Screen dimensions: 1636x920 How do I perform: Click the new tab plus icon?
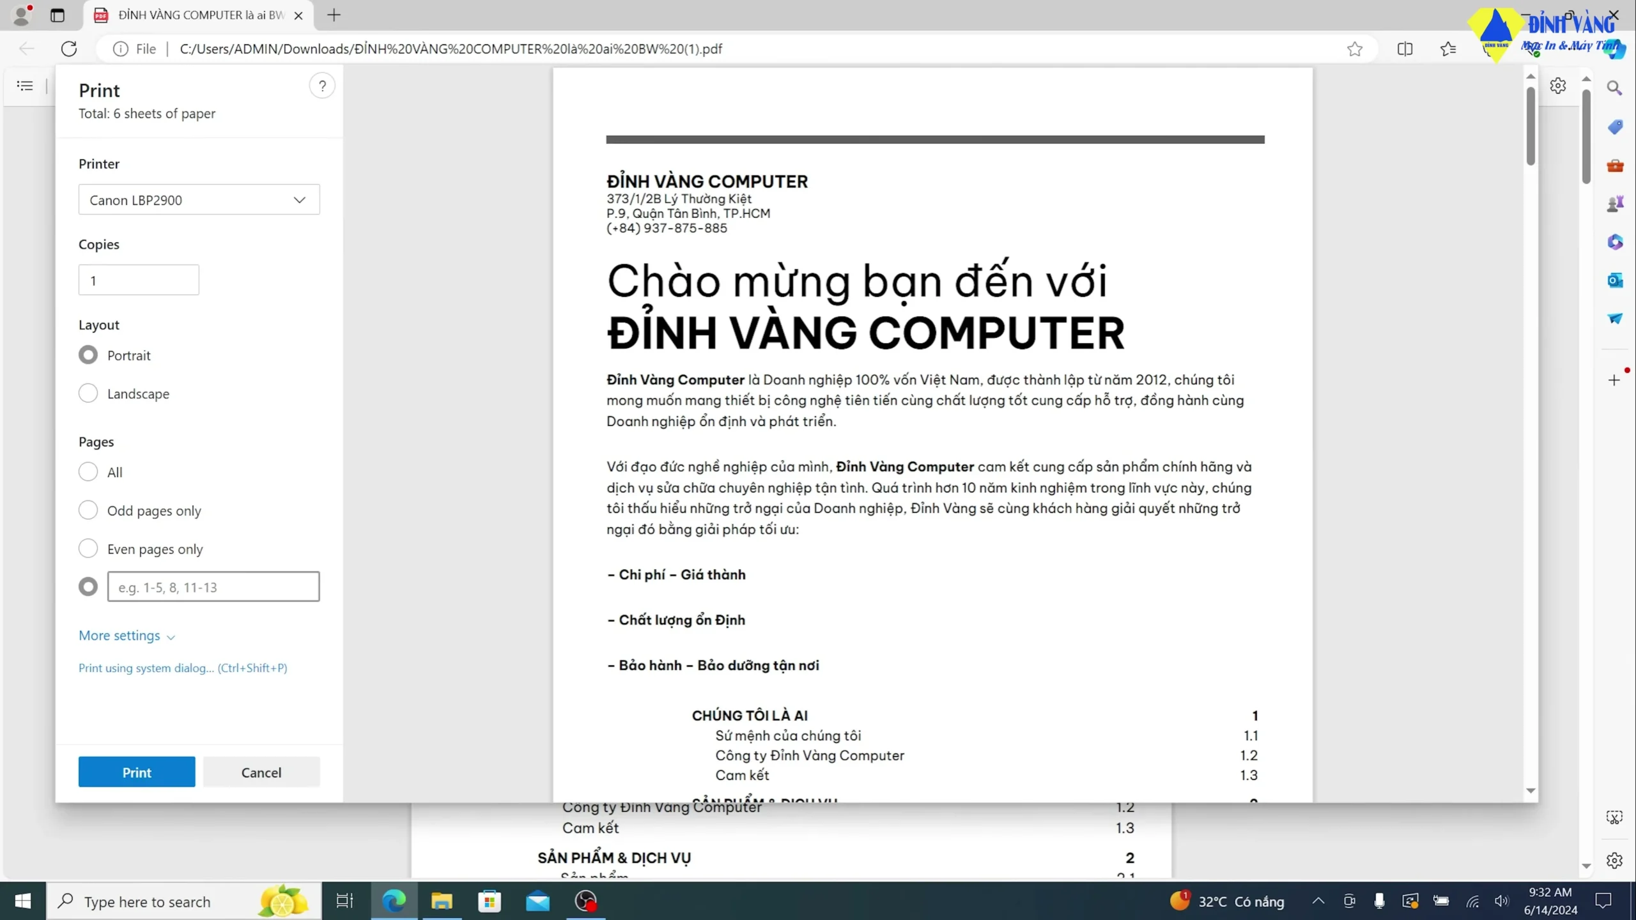334,15
